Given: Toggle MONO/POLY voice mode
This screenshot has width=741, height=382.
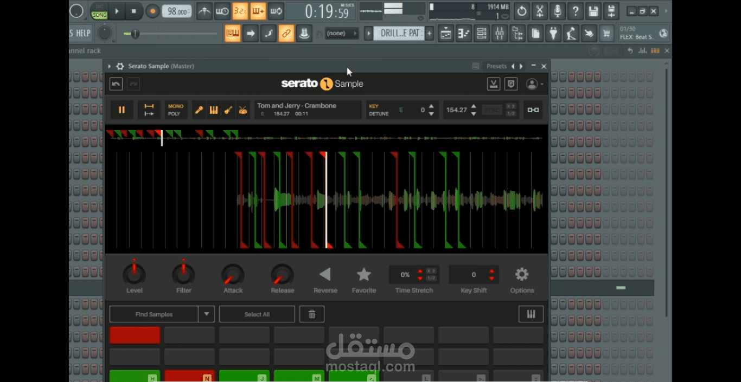Looking at the screenshot, I should (x=175, y=110).
